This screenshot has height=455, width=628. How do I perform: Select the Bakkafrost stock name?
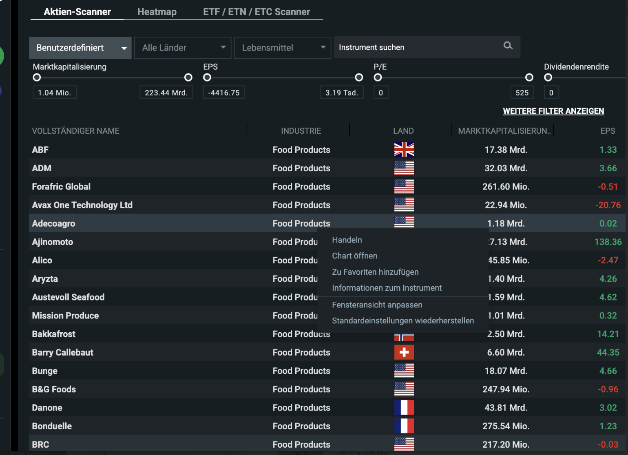pos(54,334)
